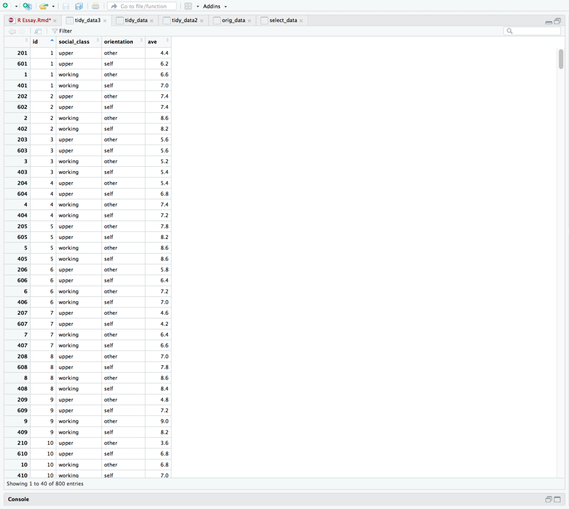
Task: Minimize the source pane
Action: (548, 22)
